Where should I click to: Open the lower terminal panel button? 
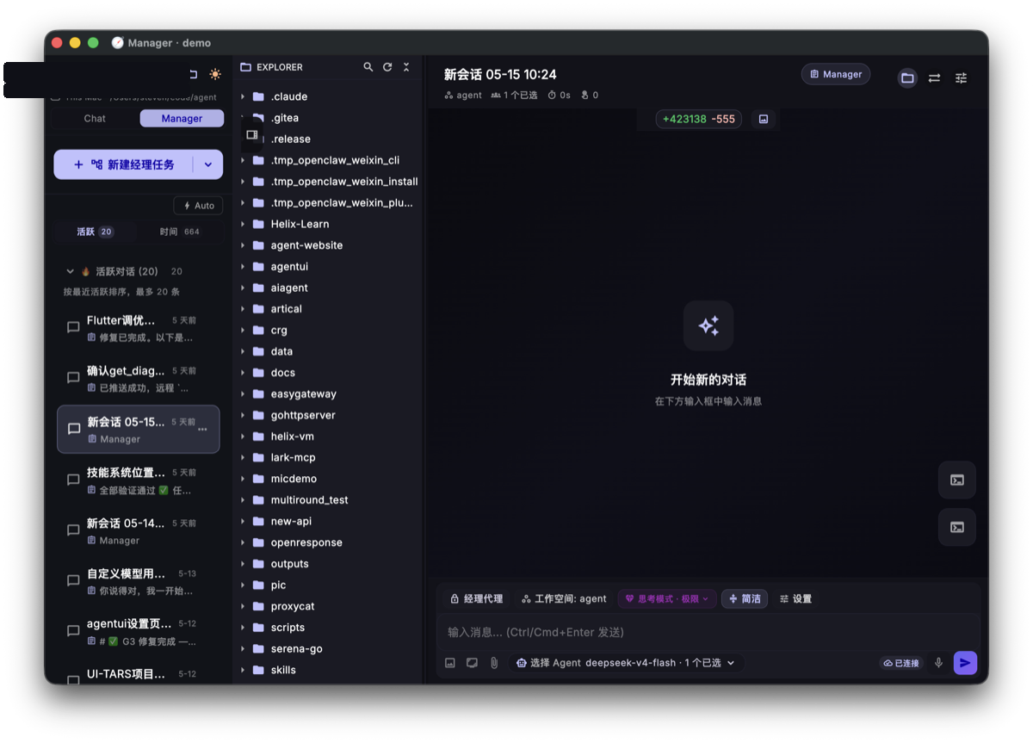pos(957,527)
